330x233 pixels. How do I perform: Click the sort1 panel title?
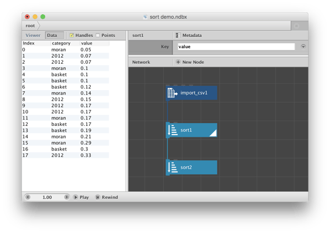138,35
